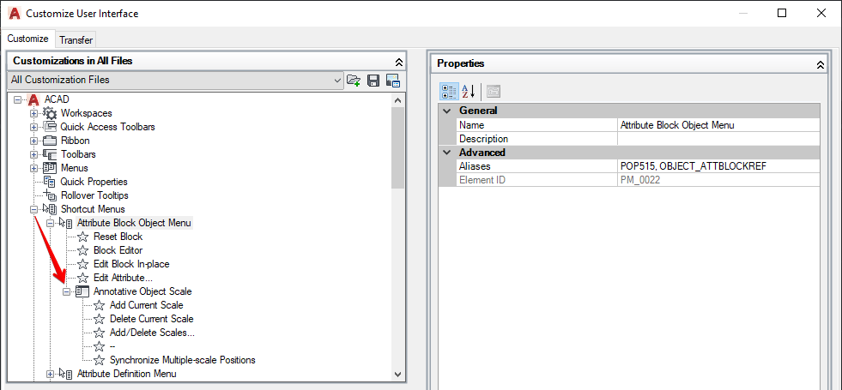Collapse the Advanced property group

click(447, 153)
